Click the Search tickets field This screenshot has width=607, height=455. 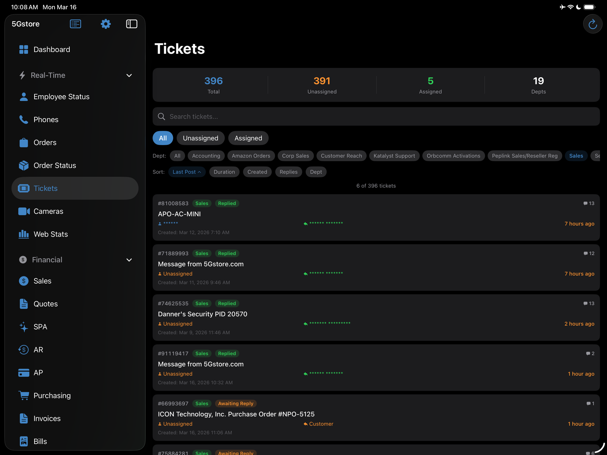click(376, 116)
